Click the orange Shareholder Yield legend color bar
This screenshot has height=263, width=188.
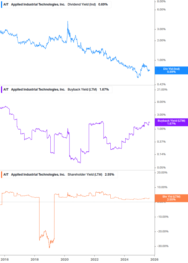click(x=2, y=175)
